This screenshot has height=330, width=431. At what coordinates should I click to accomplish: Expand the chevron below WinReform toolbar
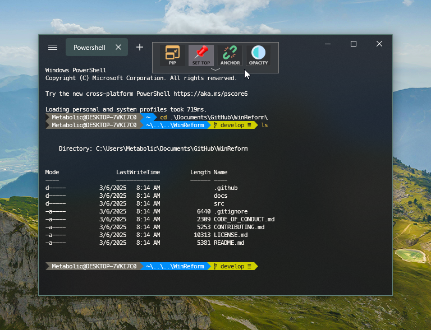(x=215, y=69)
